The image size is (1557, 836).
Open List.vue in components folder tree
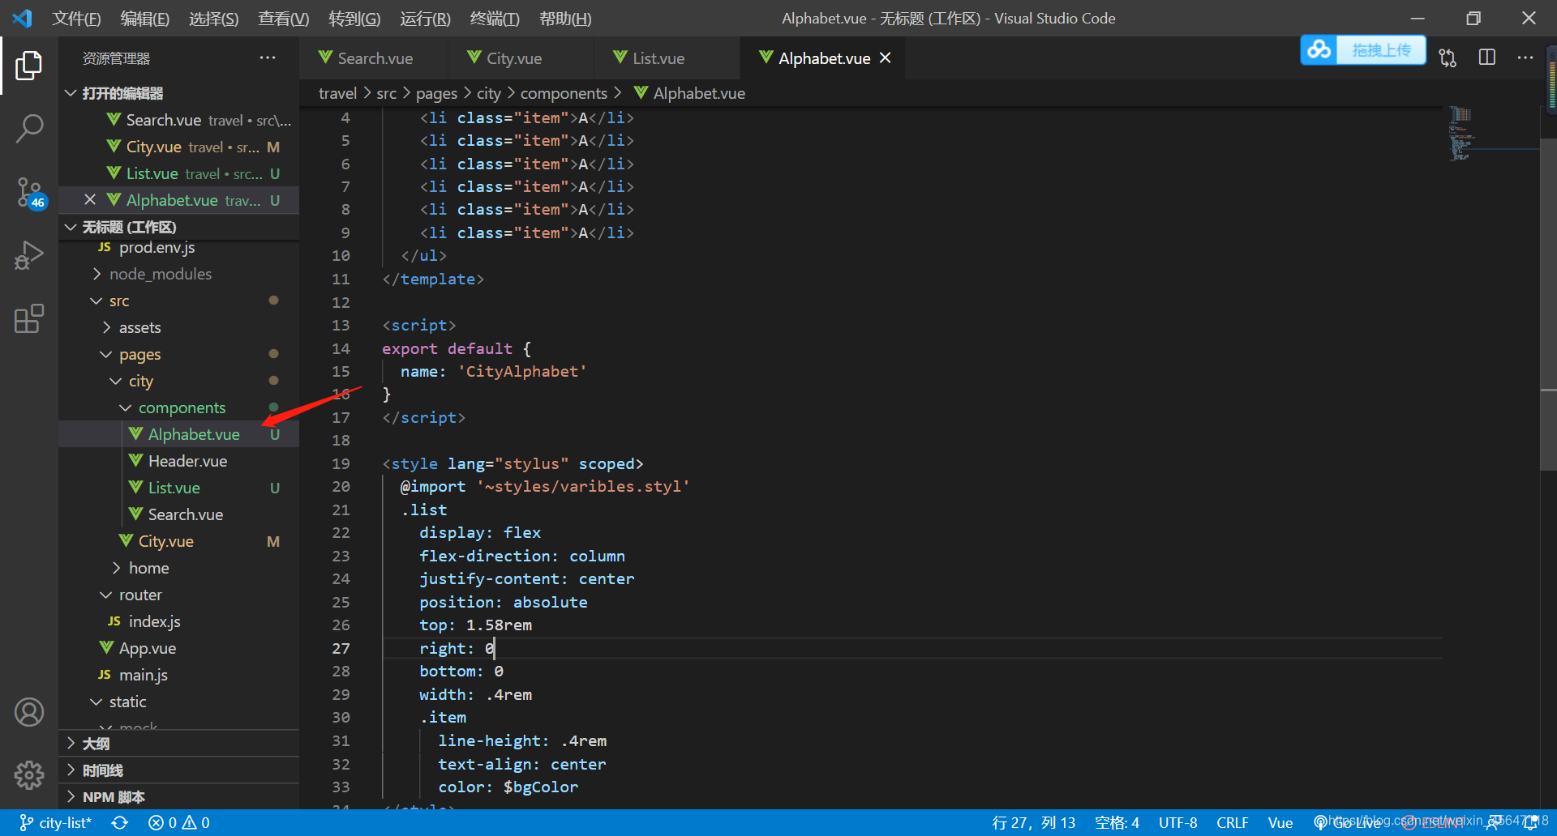tap(178, 488)
